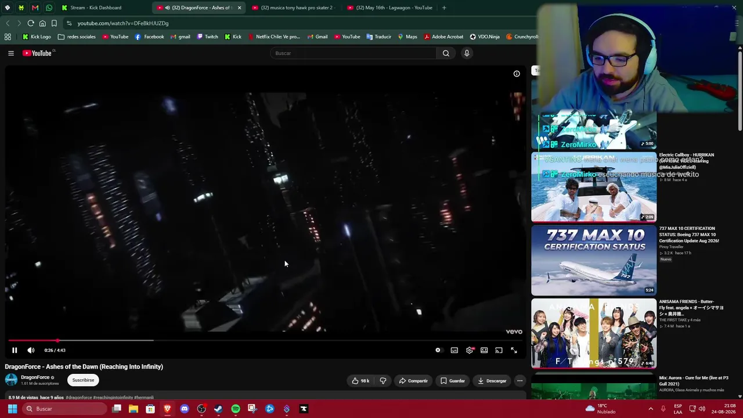This screenshot has width=743, height=418.
Task: Click the Compartir share button
Action: [x=413, y=381]
